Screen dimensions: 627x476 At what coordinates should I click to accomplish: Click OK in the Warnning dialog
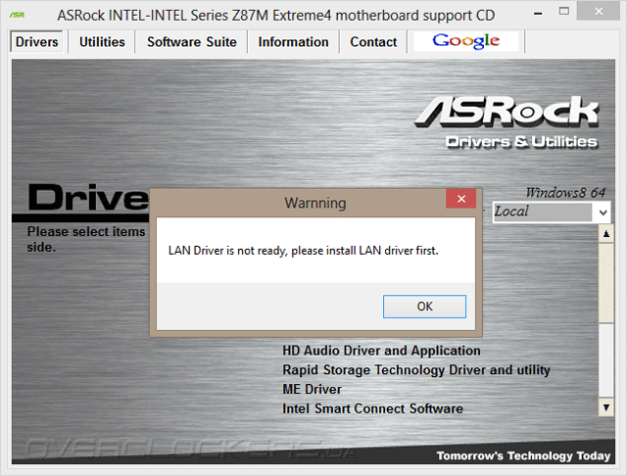coord(424,307)
